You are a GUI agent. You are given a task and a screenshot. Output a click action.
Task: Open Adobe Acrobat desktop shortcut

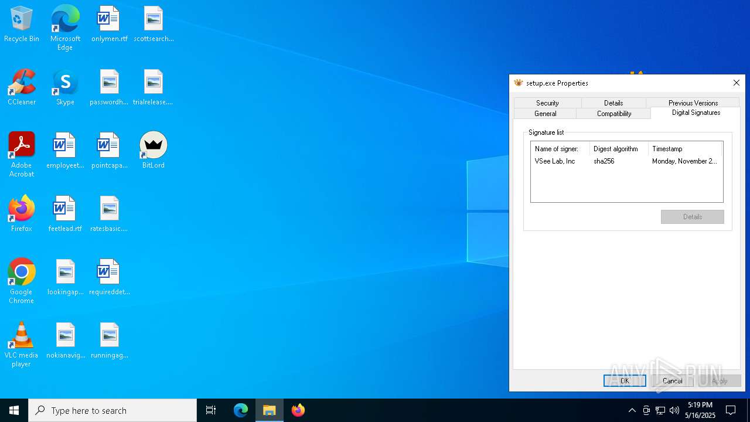coord(22,155)
